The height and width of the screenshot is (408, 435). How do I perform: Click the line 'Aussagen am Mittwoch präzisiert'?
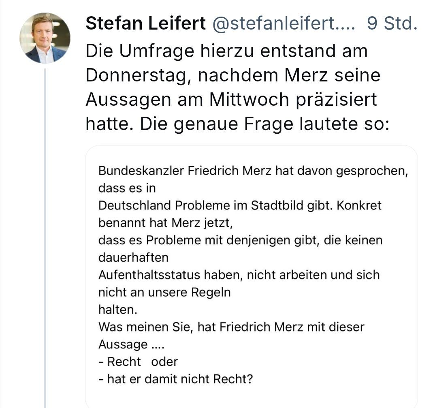(x=231, y=100)
